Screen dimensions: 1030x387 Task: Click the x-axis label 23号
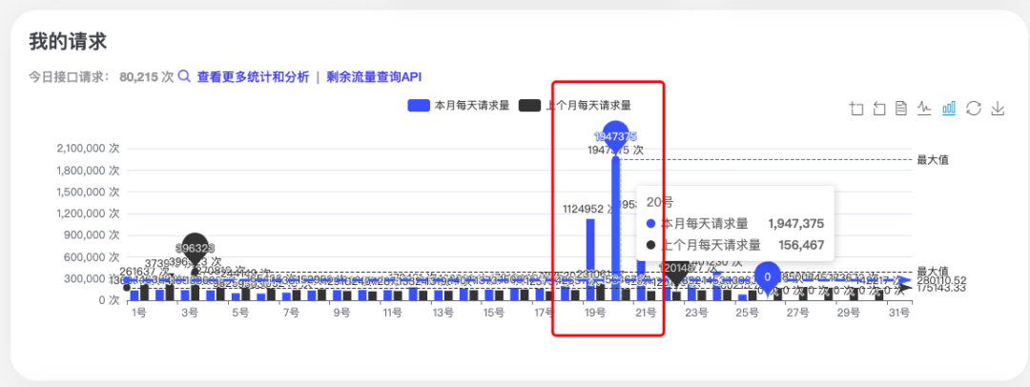click(x=696, y=314)
